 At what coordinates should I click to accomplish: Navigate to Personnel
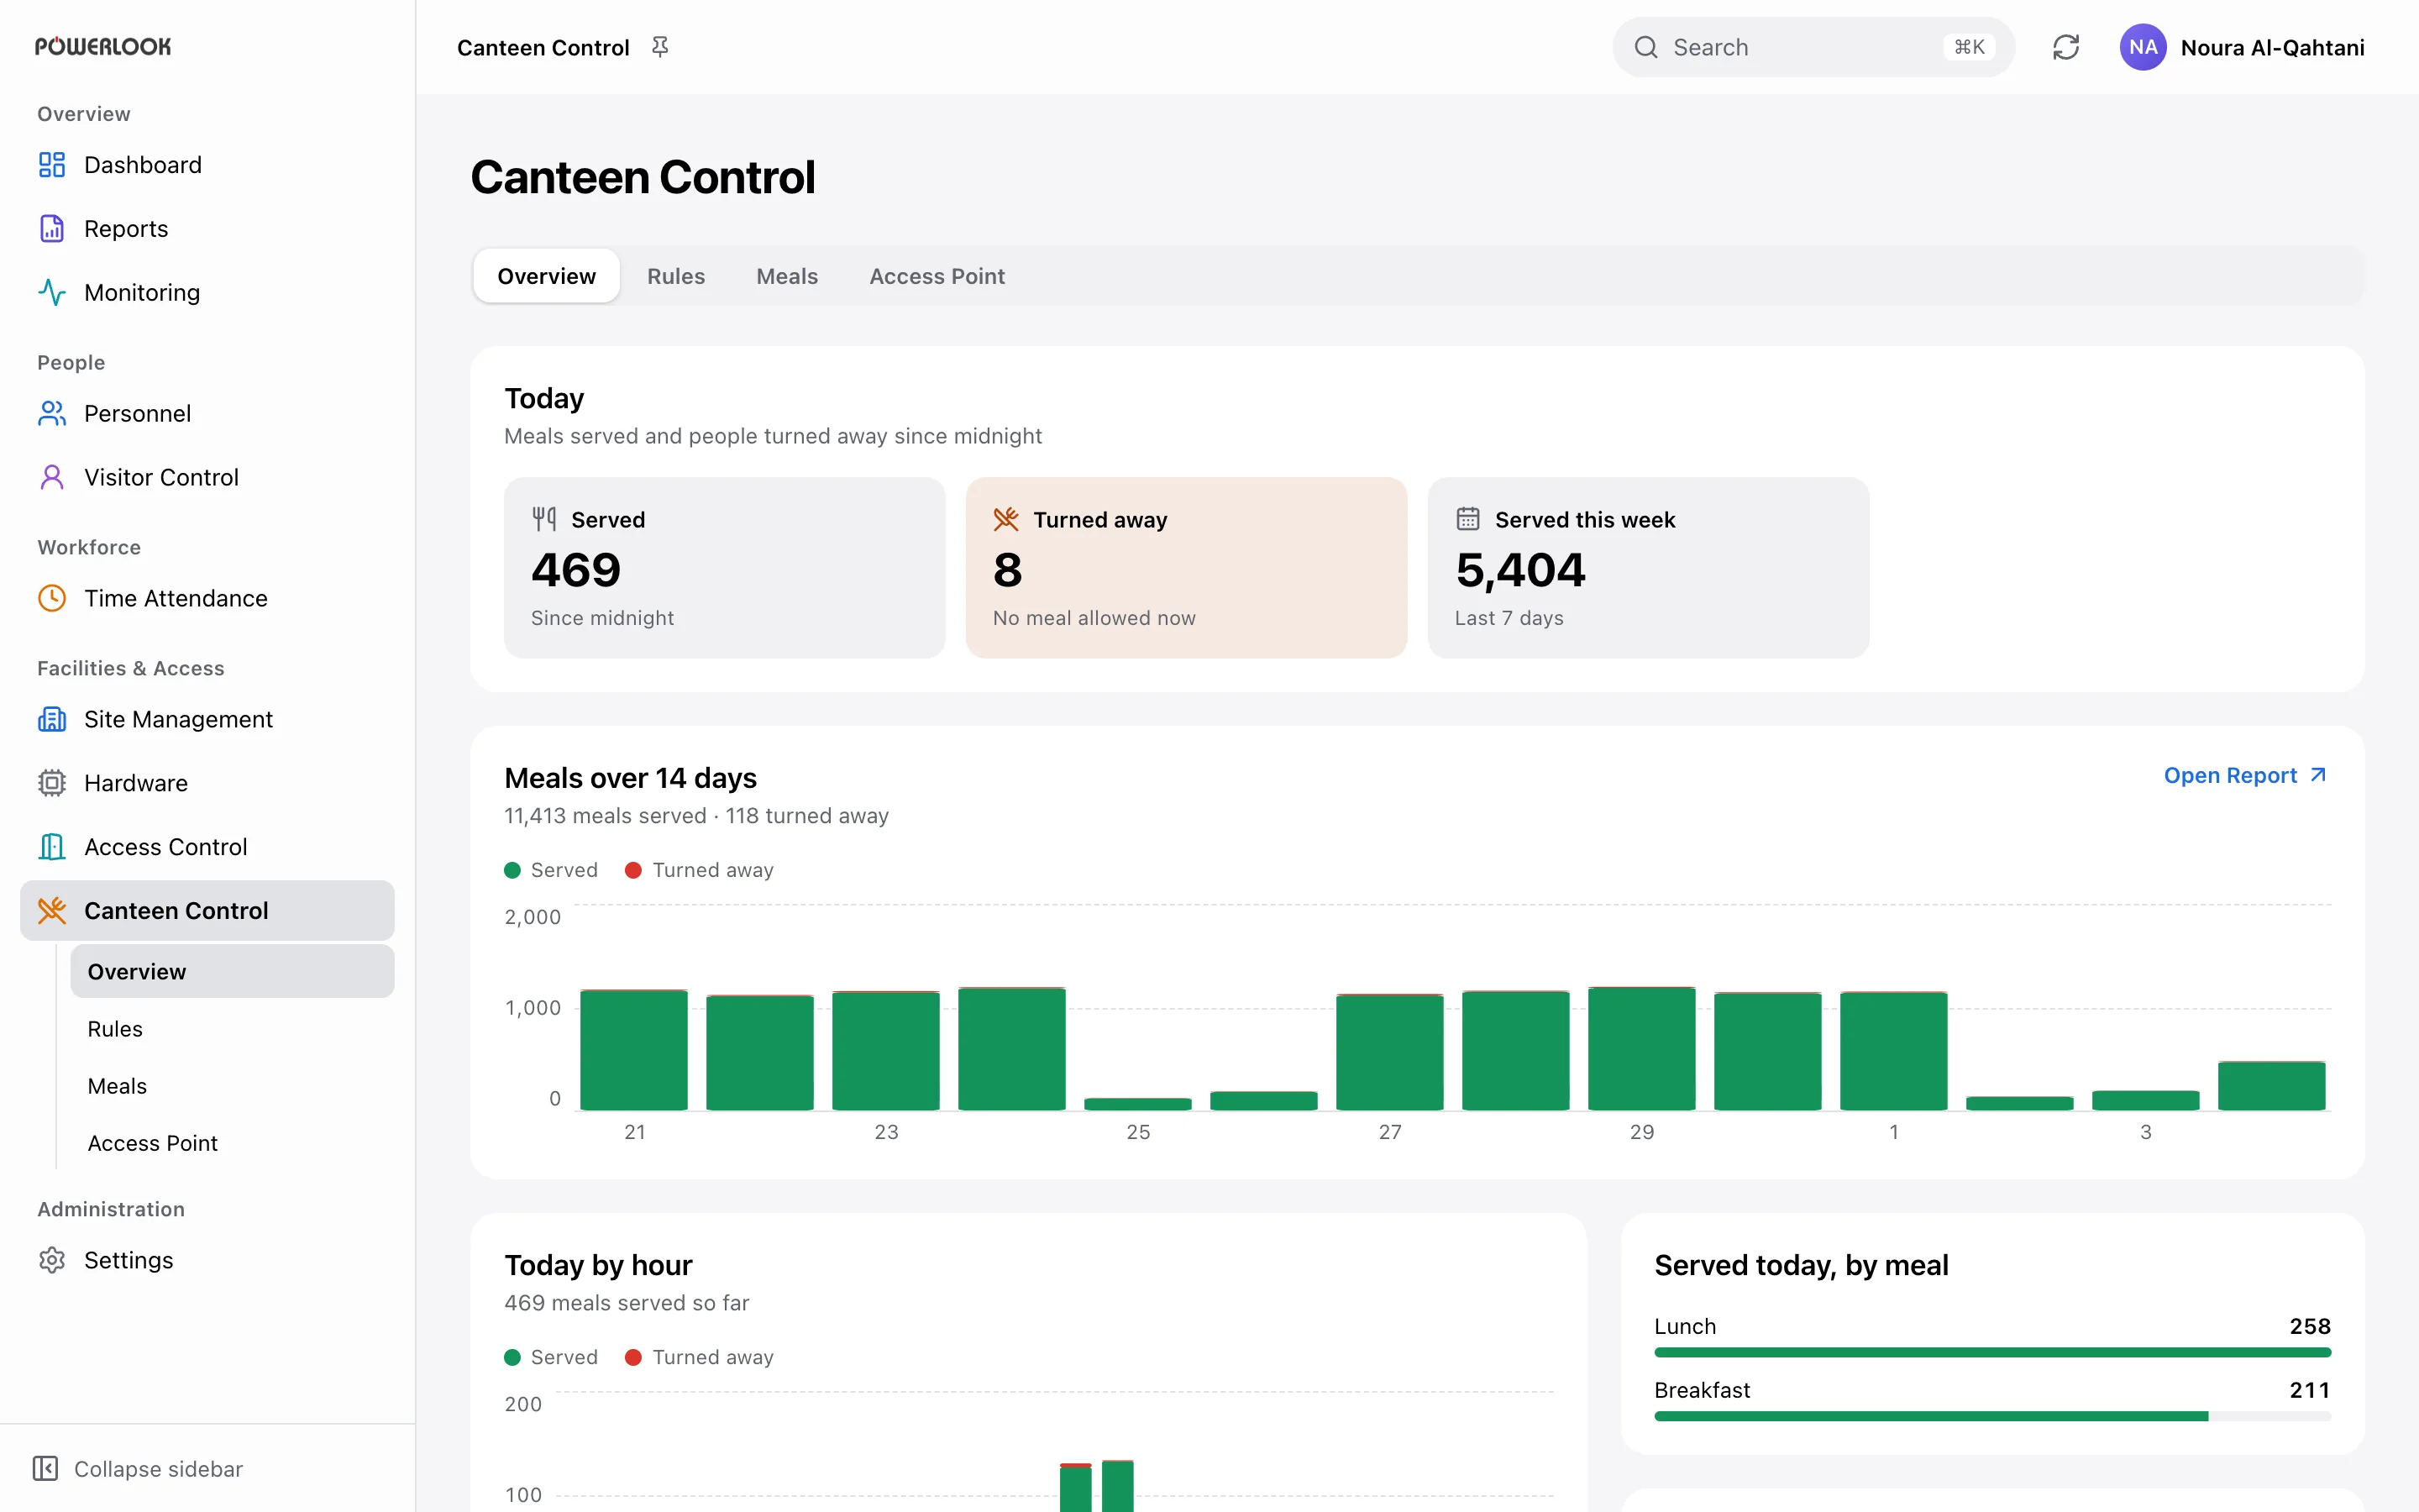[x=207, y=414]
